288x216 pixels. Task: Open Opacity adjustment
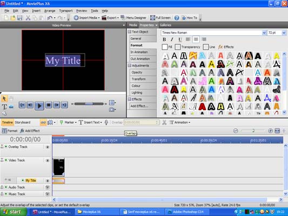tap(143, 72)
